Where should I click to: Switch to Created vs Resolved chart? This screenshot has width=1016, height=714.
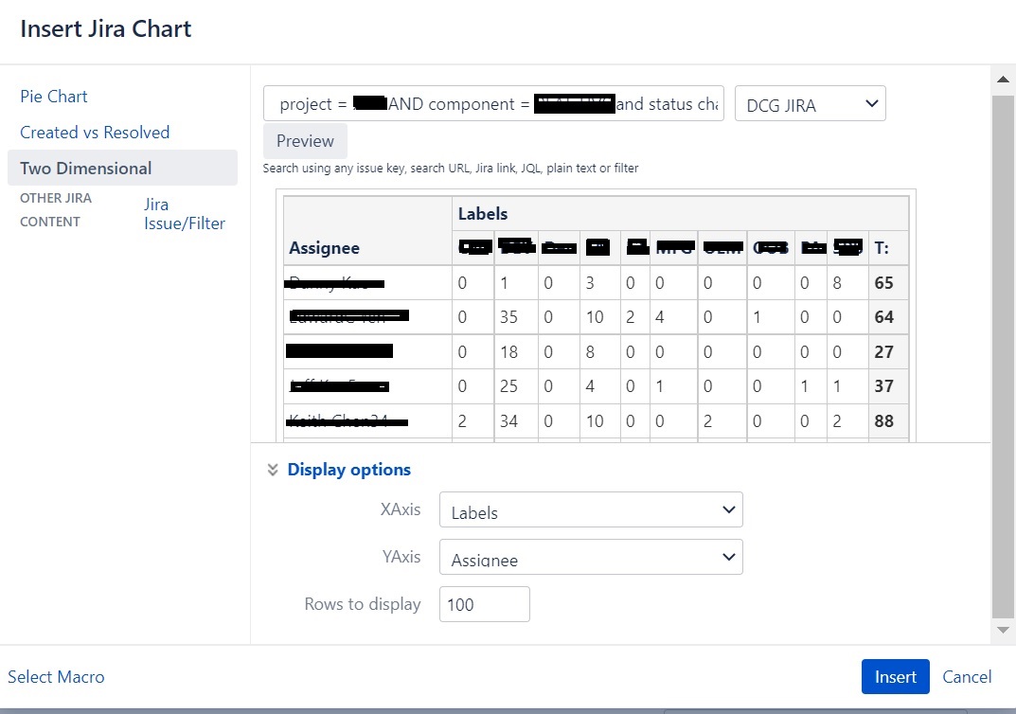pyautogui.click(x=95, y=133)
